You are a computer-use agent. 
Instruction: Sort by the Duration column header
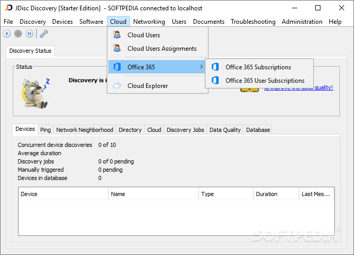click(x=276, y=194)
